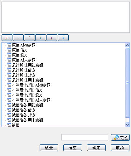The width and height of the screenshot is (131, 156).
Task: Click the icon beside 原值.期初余额
Action: pos(9,45)
